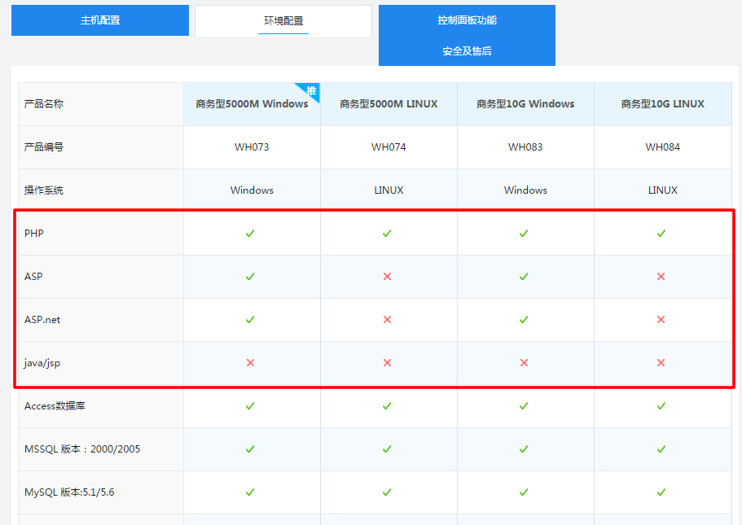The image size is (742, 525).
Task: Click the green check for ASP.net under 商务型10G Windows
Action: [x=524, y=319]
